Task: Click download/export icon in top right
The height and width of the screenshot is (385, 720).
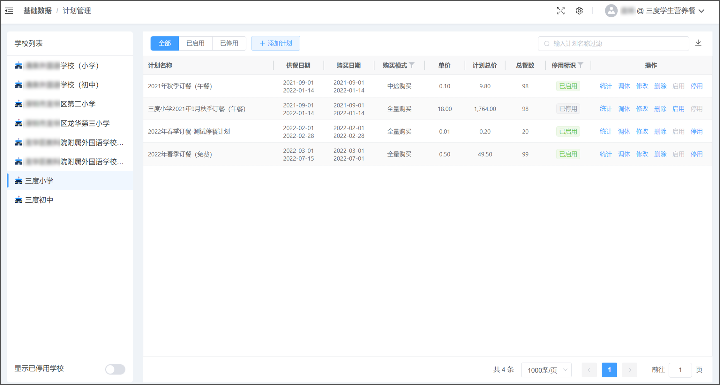Action: point(697,43)
